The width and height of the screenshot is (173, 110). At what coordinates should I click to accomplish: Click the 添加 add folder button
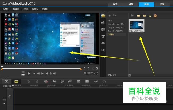[x=112, y=15]
